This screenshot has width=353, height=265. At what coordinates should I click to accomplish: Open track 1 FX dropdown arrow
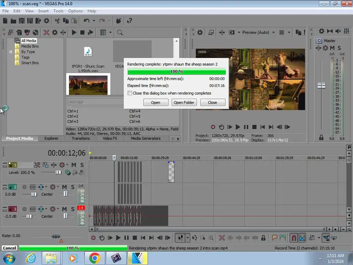coord(67,165)
